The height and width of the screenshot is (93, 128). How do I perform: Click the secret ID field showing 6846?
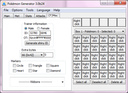coord(45,33)
